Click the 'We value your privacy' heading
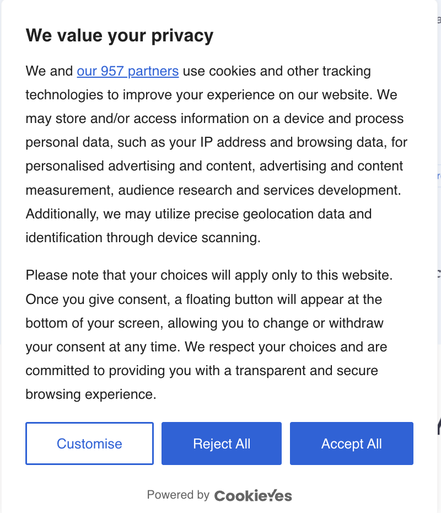441x513 pixels. tap(119, 35)
